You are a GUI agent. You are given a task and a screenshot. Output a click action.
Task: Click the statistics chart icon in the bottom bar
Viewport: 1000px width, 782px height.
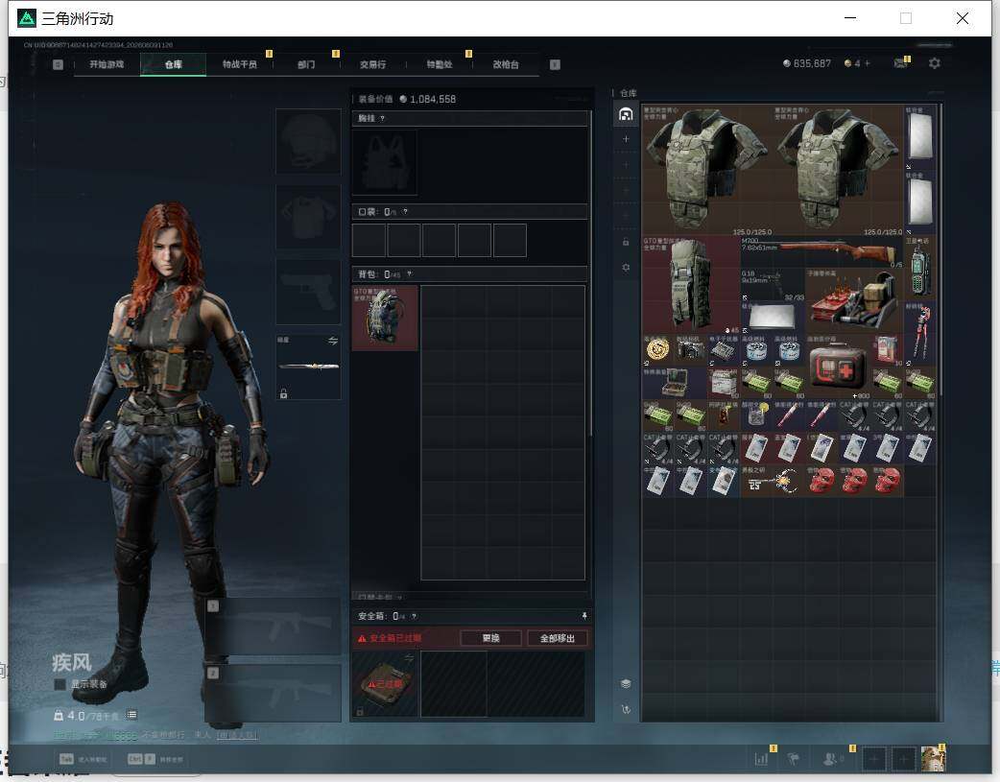click(761, 759)
